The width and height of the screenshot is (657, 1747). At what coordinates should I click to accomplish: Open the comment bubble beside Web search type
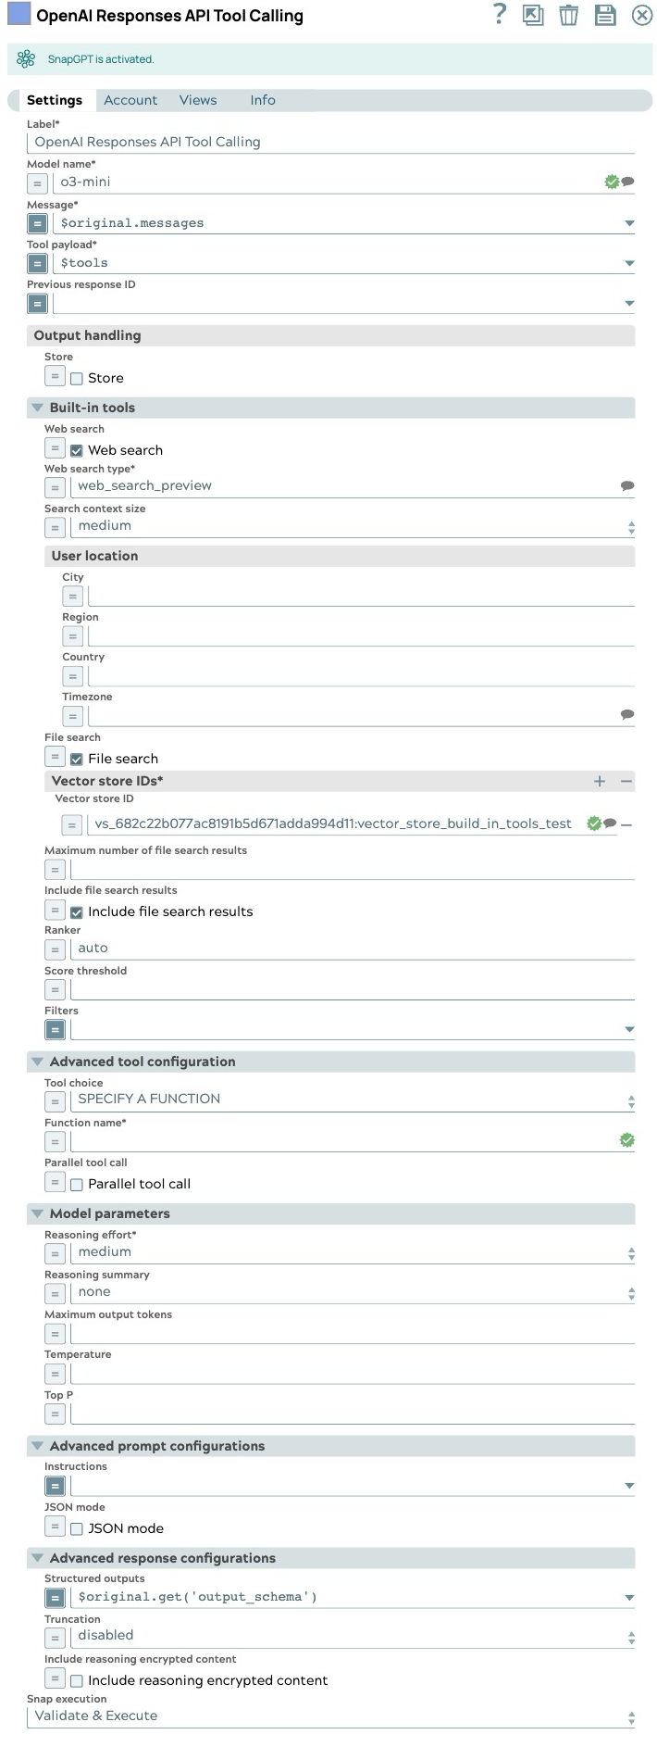point(627,485)
